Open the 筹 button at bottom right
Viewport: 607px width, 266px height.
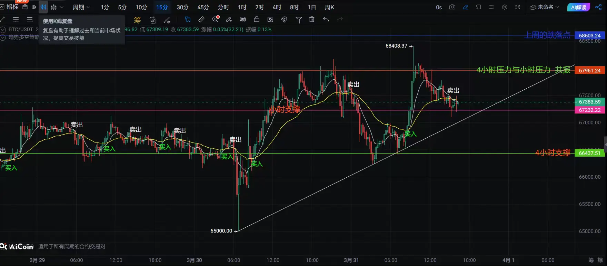[x=591, y=260]
